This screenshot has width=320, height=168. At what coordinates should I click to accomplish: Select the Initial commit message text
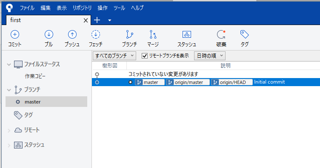click(269, 82)
